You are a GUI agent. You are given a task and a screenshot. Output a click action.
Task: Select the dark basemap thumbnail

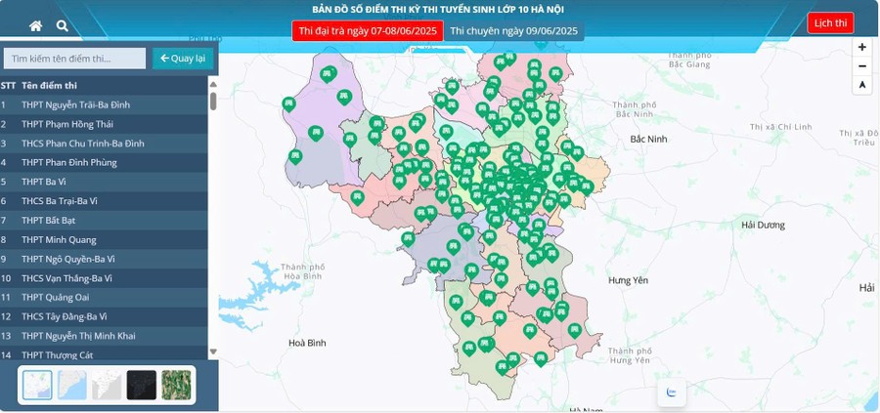coord(141,385)
